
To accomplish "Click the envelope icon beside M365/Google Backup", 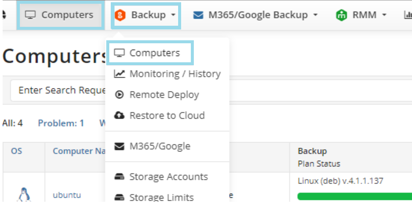I will pos(198,15).
